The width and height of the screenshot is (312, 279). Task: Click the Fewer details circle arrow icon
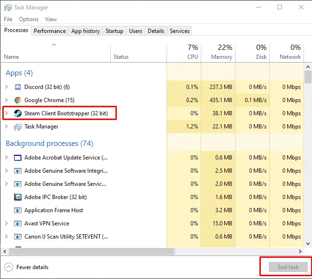[x=8, y=267]
